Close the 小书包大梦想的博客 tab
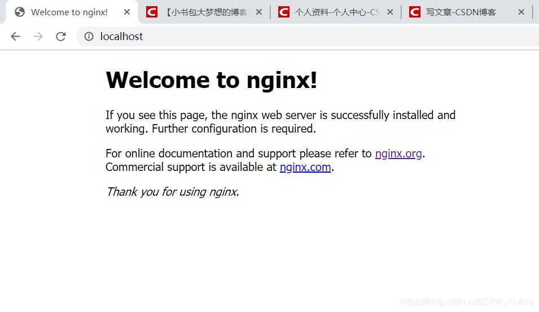 click(x=259, y=12)
